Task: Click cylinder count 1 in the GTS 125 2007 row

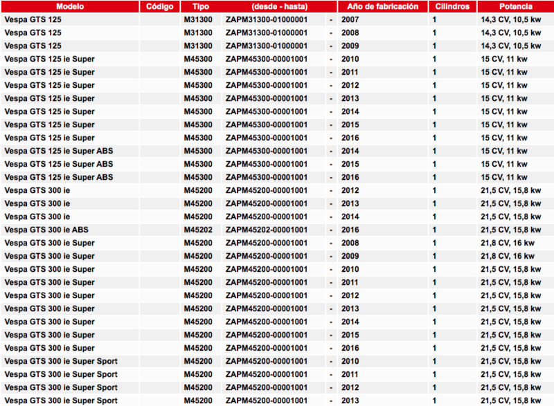Action: (x=434, y=20)
